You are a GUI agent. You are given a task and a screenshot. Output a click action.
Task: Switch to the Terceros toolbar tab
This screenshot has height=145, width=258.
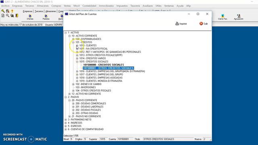39,11
